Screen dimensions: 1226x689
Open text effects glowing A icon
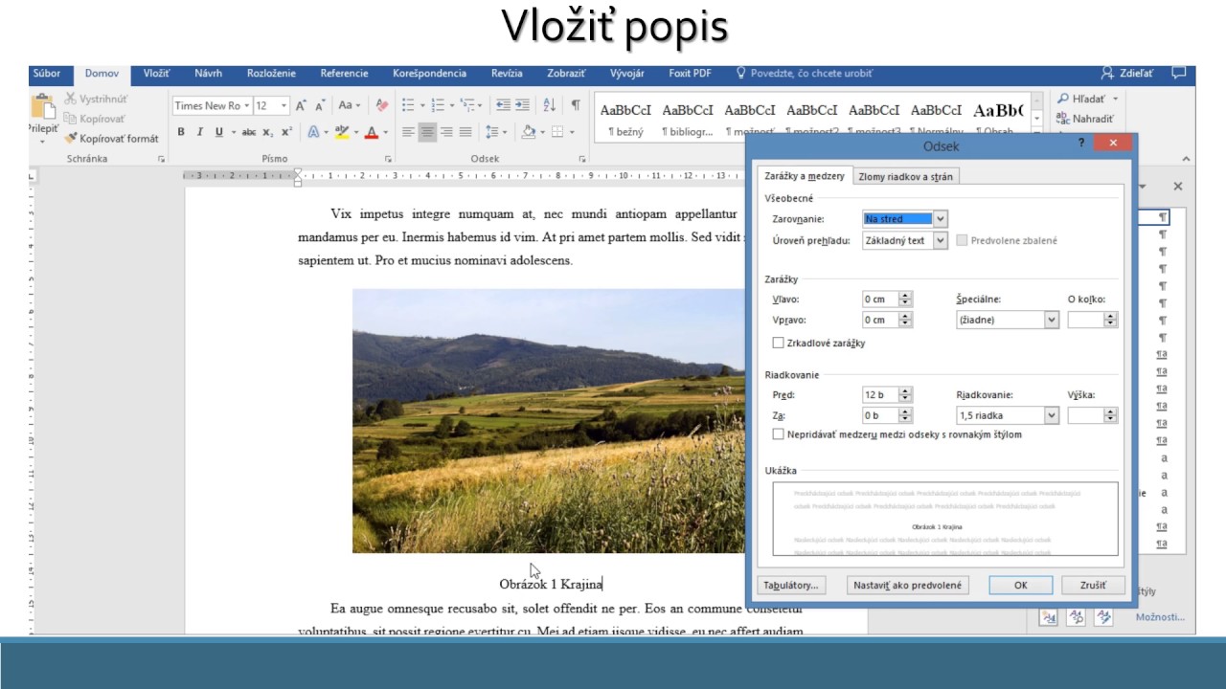(313, 132)
